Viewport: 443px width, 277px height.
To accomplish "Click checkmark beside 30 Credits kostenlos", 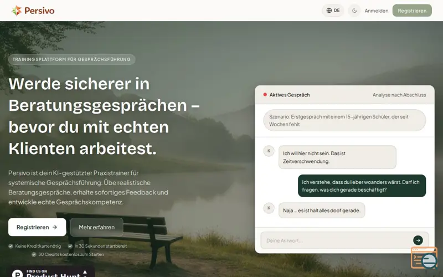I will [x=34, y=254].
